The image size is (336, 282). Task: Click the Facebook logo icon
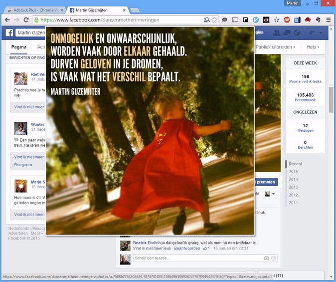tap(9, 33)
